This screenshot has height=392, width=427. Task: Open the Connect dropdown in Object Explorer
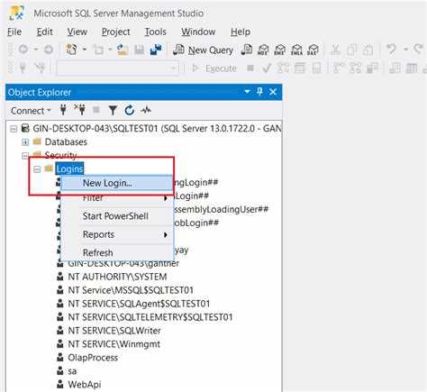(31, 111)
